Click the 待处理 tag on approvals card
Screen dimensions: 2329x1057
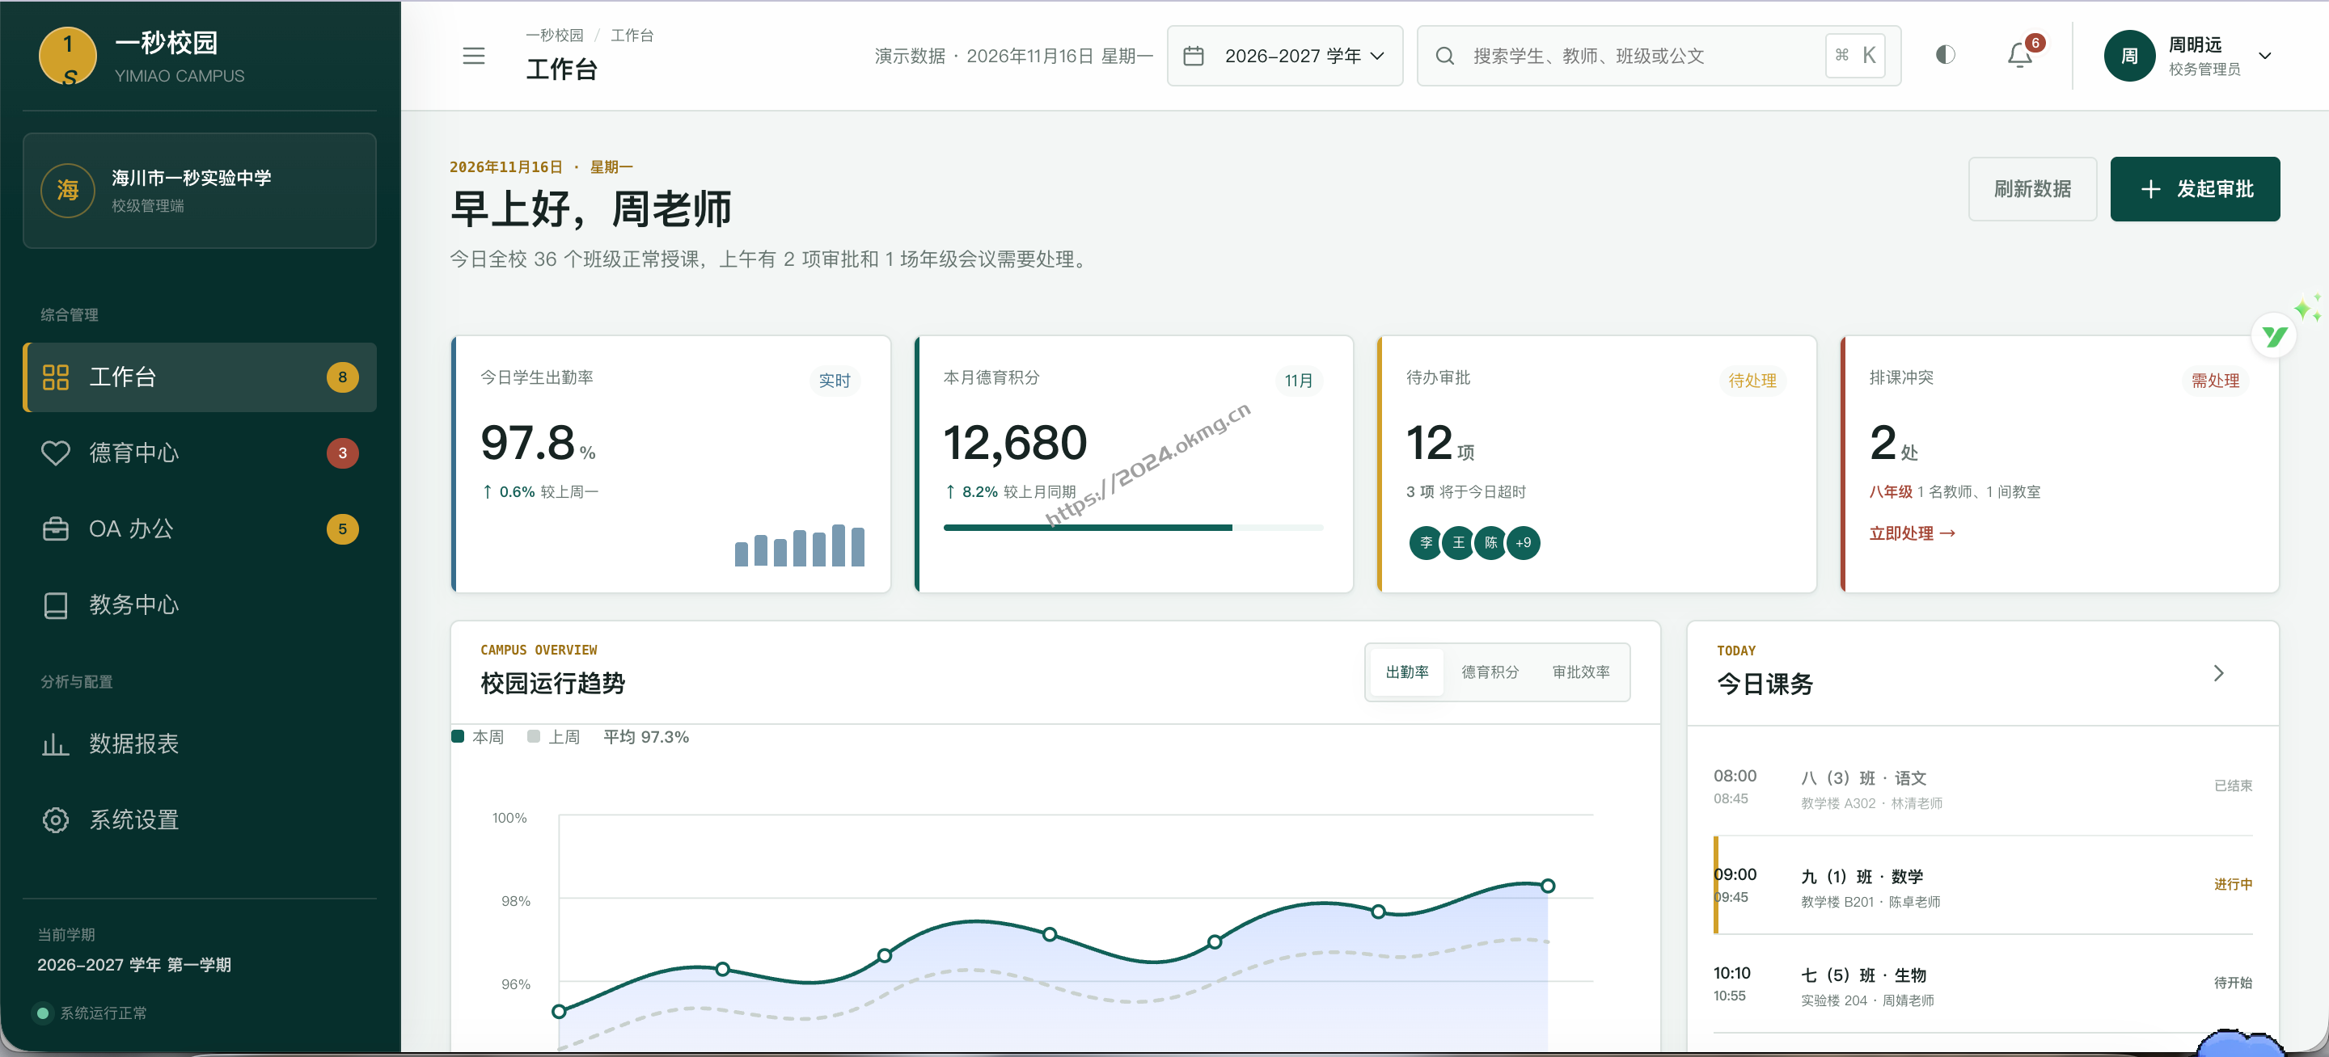click(1752, 381)
